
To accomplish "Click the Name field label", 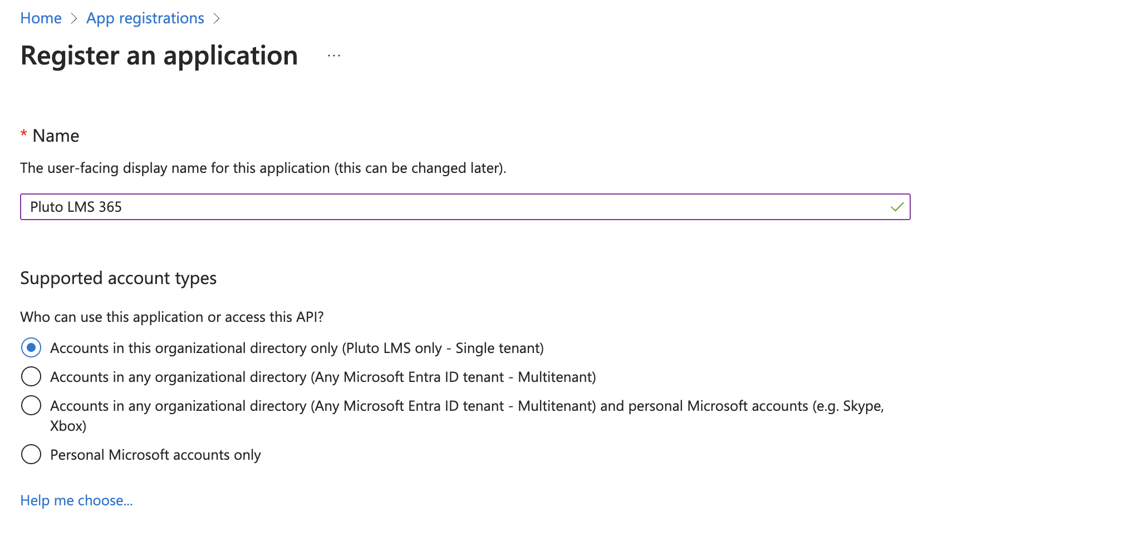I will pyautogui.click(x=56, y=136).
